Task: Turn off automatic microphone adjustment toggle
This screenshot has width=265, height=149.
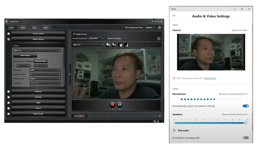Action: pos(245,106)
